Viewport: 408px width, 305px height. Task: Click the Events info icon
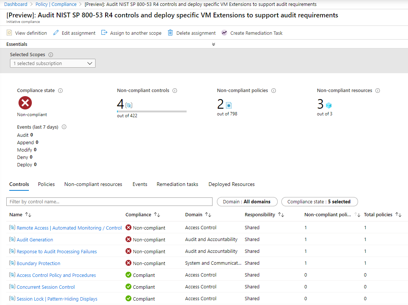click(64, 127)
